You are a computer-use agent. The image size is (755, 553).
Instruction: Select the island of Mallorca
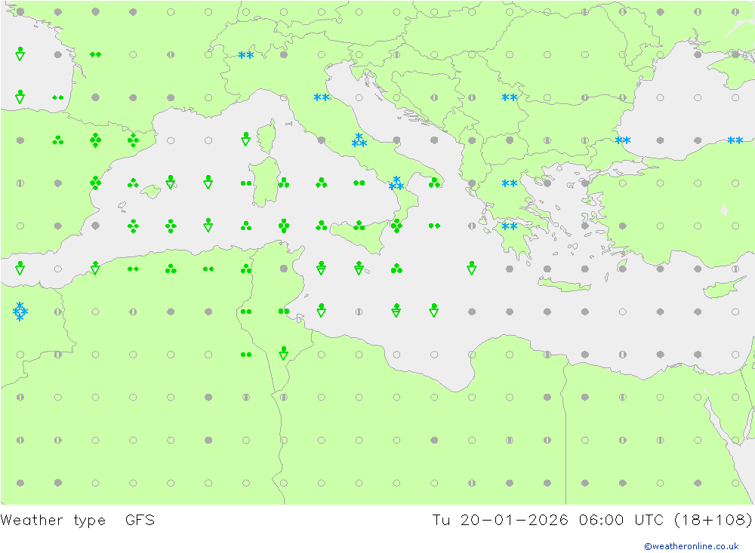(151, 192)
